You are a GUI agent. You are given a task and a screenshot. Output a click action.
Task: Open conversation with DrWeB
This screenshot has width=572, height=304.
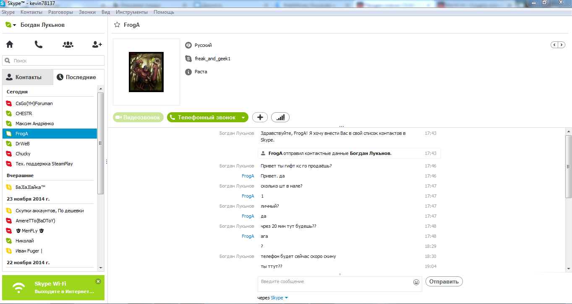[50, 144]
